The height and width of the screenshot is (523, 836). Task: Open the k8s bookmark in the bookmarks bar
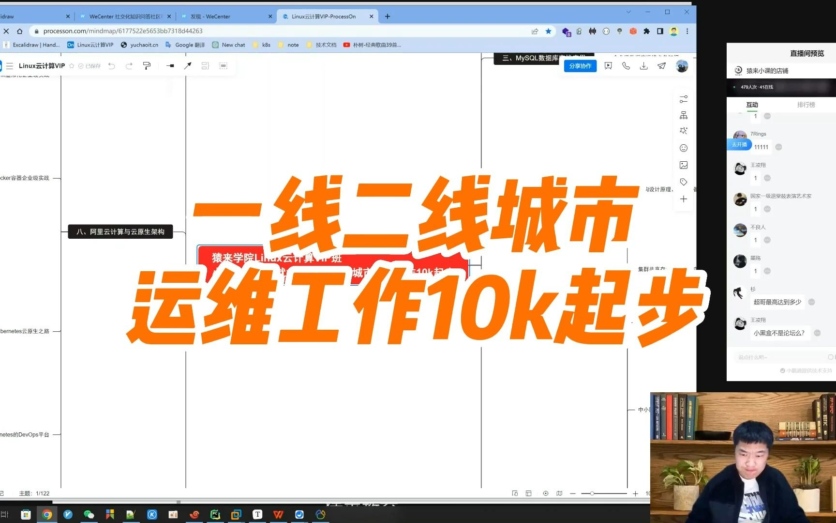point(262,45)
